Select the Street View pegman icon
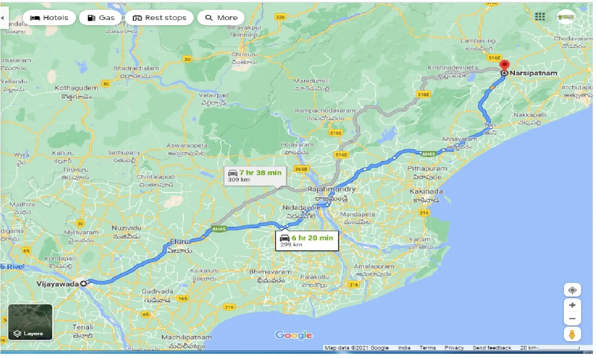 572,334
